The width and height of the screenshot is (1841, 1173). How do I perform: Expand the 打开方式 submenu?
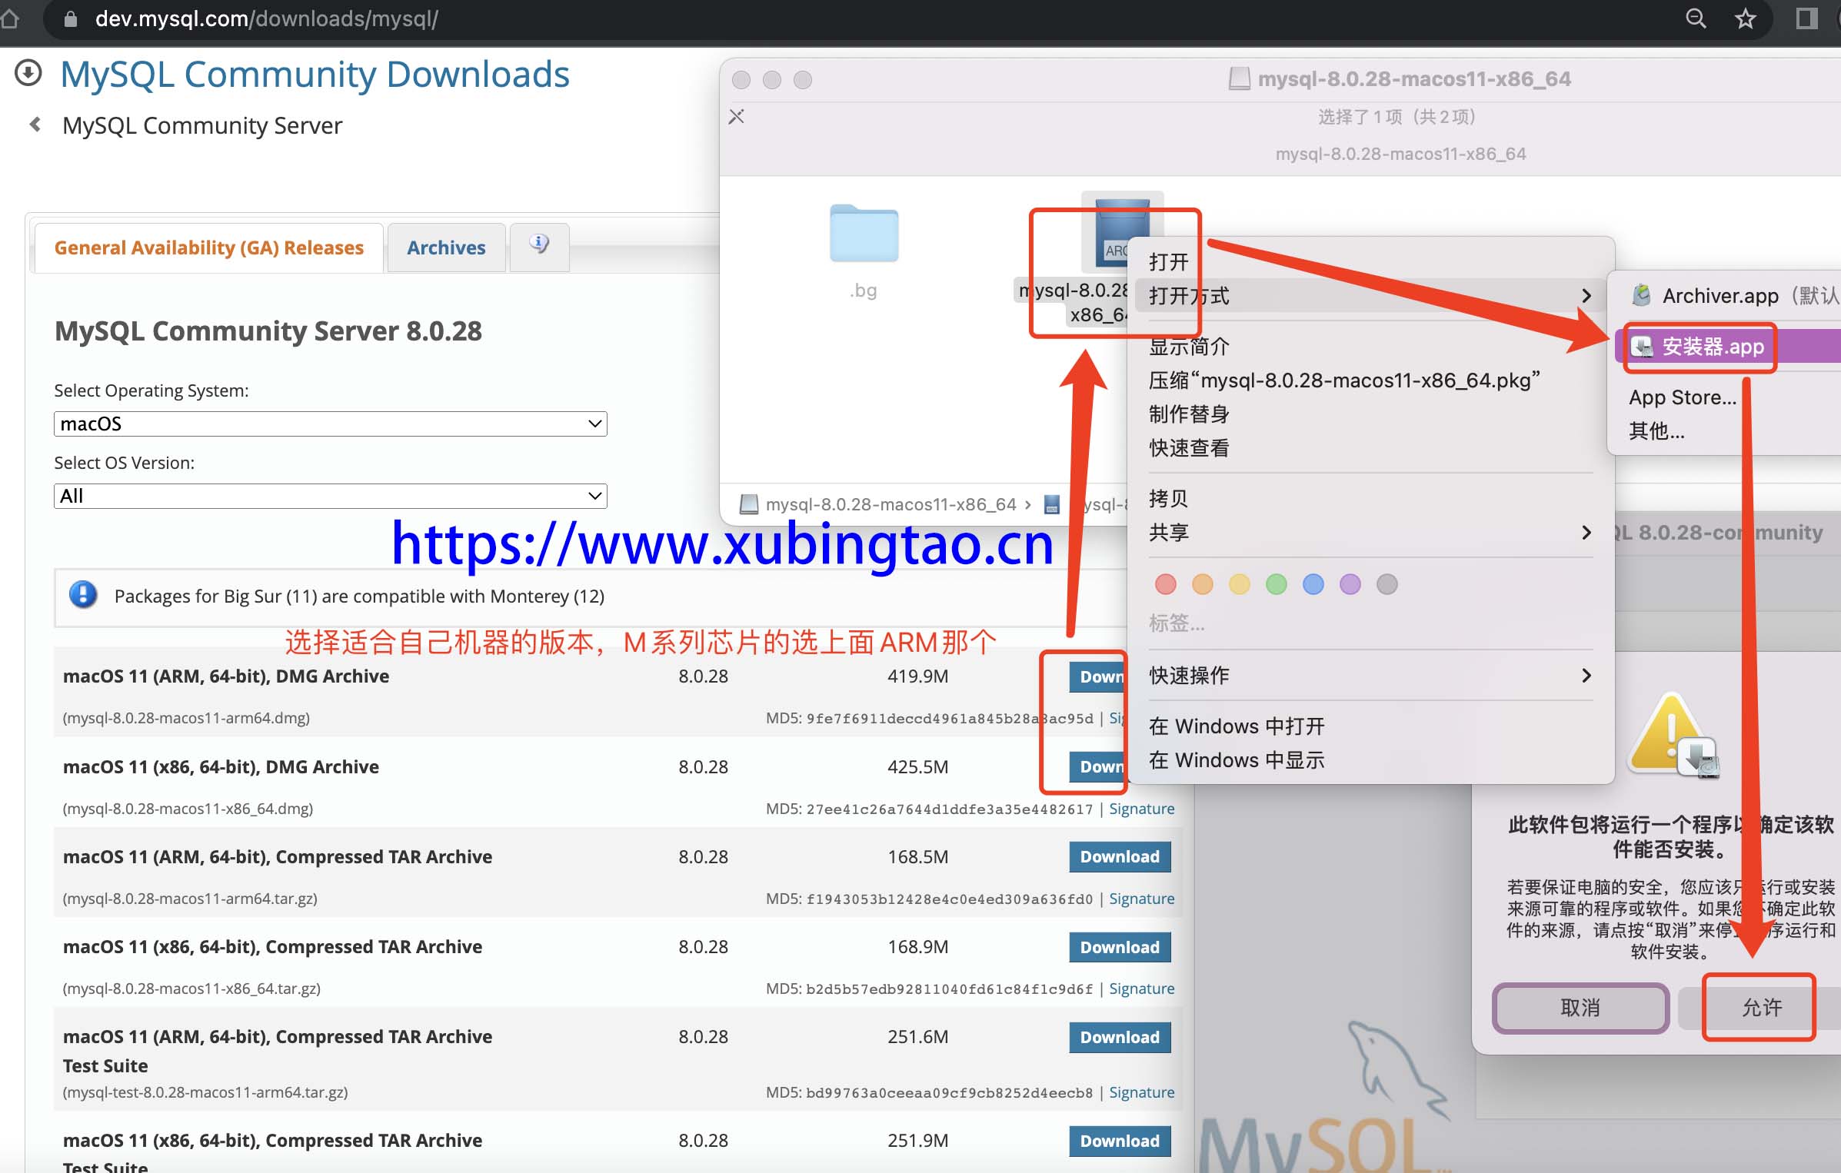[x=1369, y=296]
